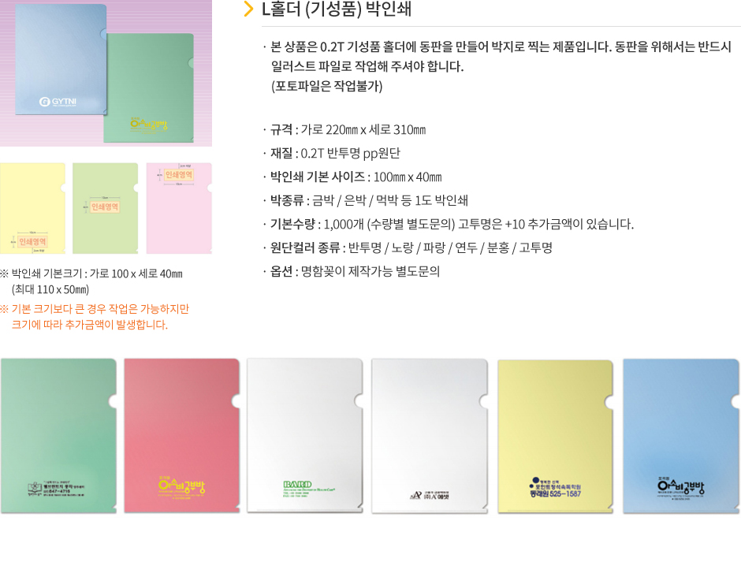The width and height of the screenshot is (741, 562).
Task: Open the main blue and green holder photo
Action: coord(106,73)
